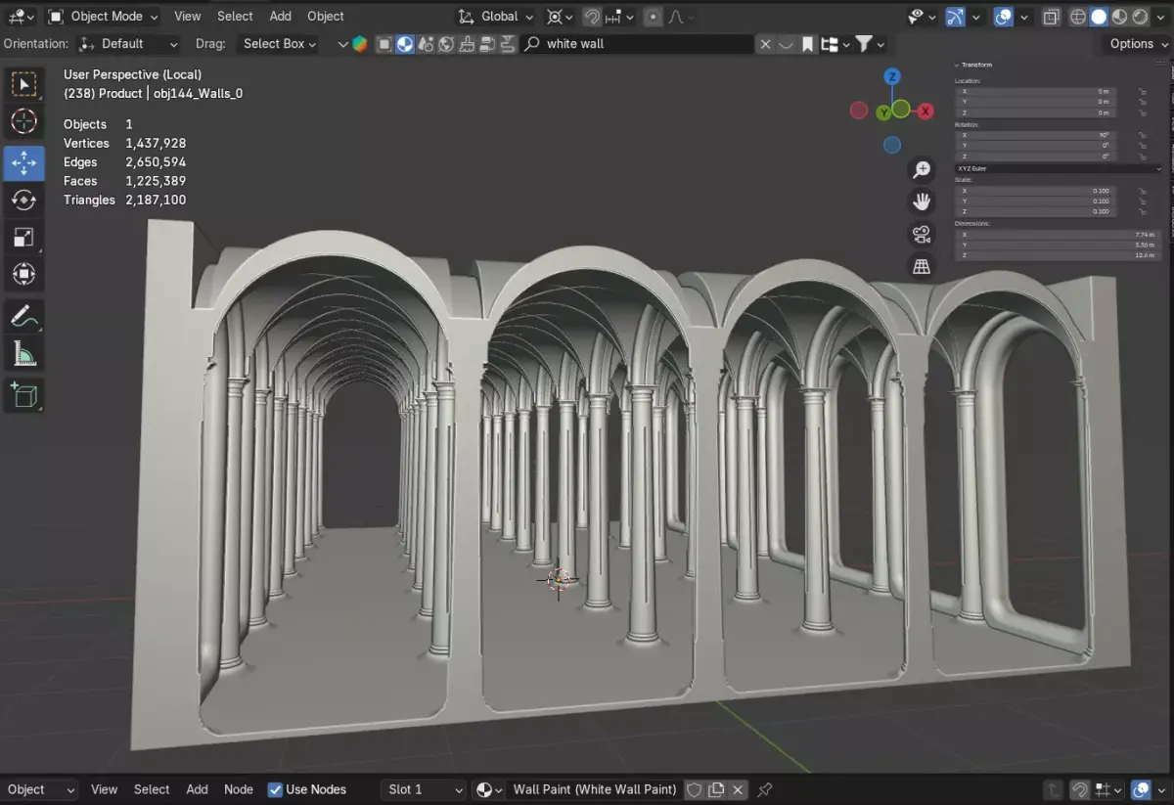Pin the node editor with pin icon
This screenshot has width=1174, height=805.
click(x=765, y=789)
